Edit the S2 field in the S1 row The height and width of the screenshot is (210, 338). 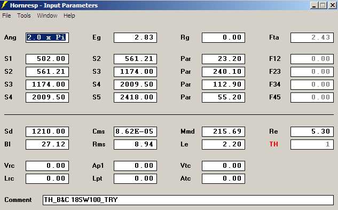pyautogui.click(x=135, y=59)
